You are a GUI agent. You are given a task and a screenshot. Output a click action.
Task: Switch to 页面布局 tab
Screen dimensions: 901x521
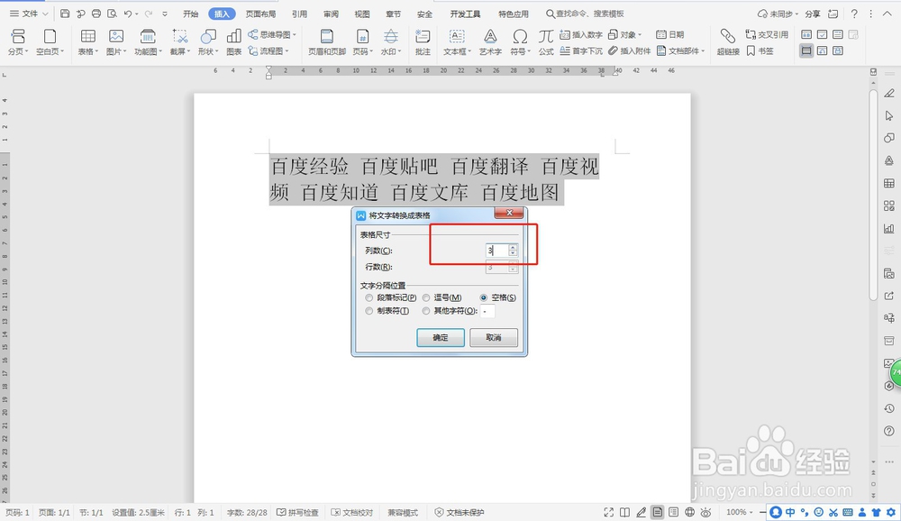(261, 14)
